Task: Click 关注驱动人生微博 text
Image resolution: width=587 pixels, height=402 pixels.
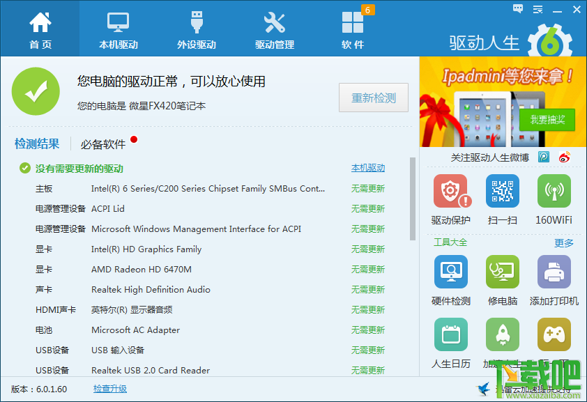Action: click(489, 157)
